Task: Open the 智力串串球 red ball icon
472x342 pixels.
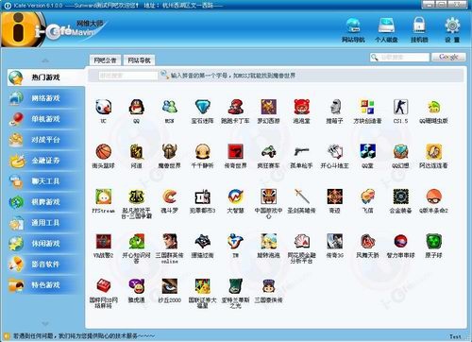Action: pyautogui.click(x=400, y=242)
